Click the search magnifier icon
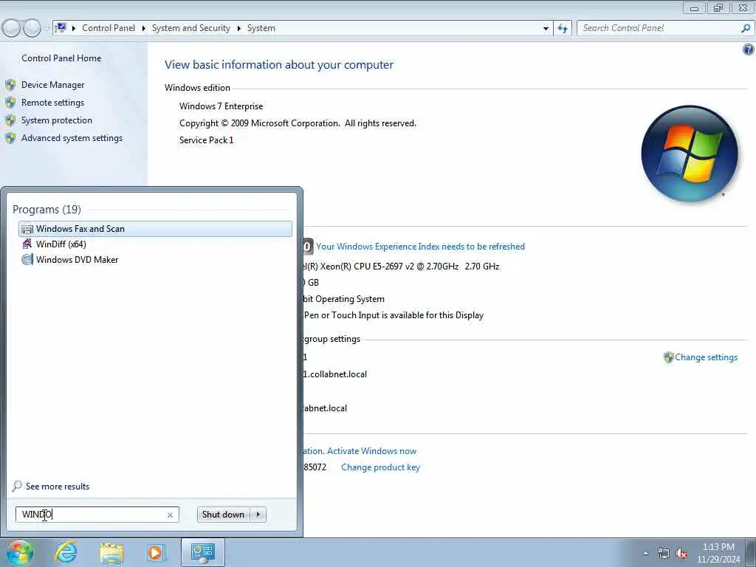Image resolution: width=756 pixels, height=567 pixels. [x=746, y=28]
